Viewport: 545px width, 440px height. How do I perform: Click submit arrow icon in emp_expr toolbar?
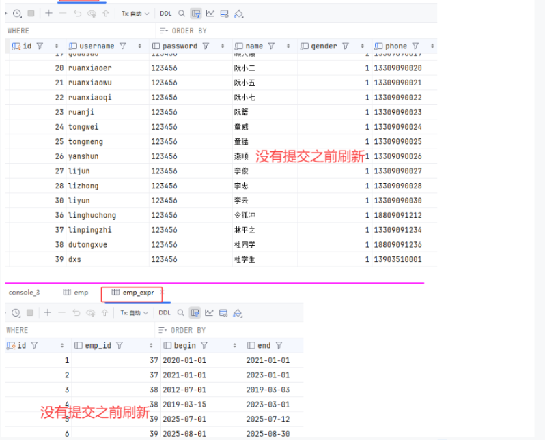104,312
